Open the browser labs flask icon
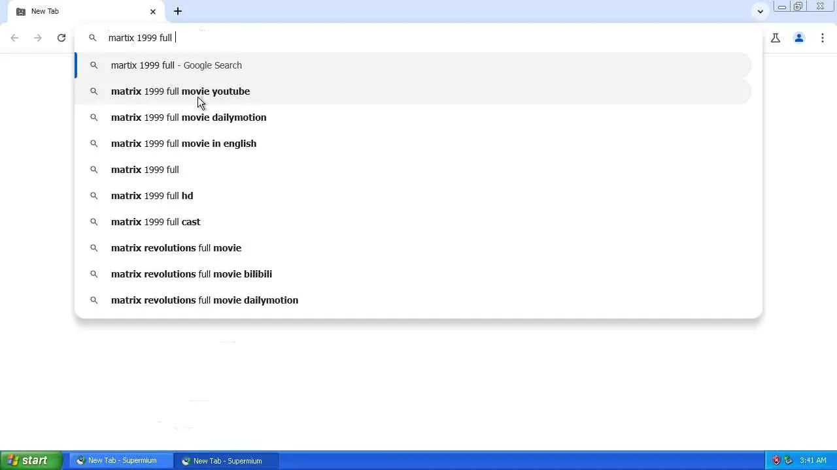 click(776, 38)
